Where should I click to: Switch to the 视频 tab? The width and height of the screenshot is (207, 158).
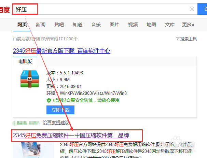[133, 25]
